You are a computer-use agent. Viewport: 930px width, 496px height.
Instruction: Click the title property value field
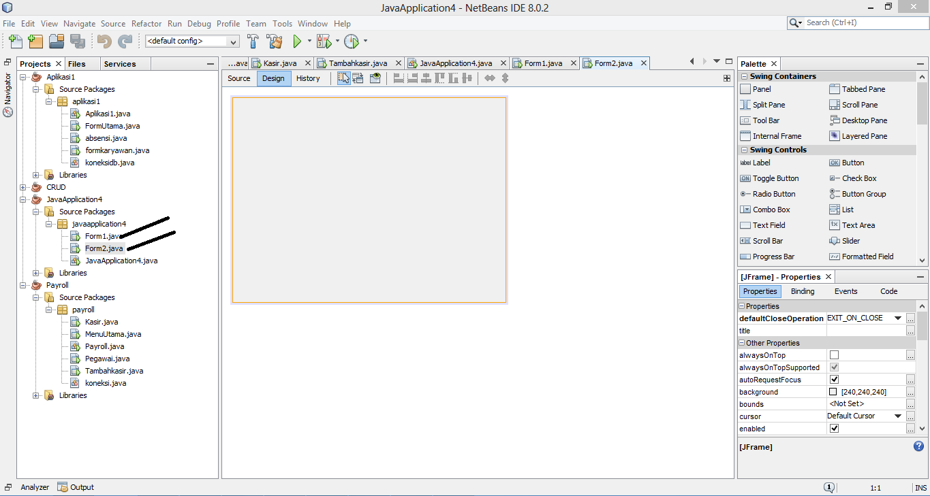865,331
